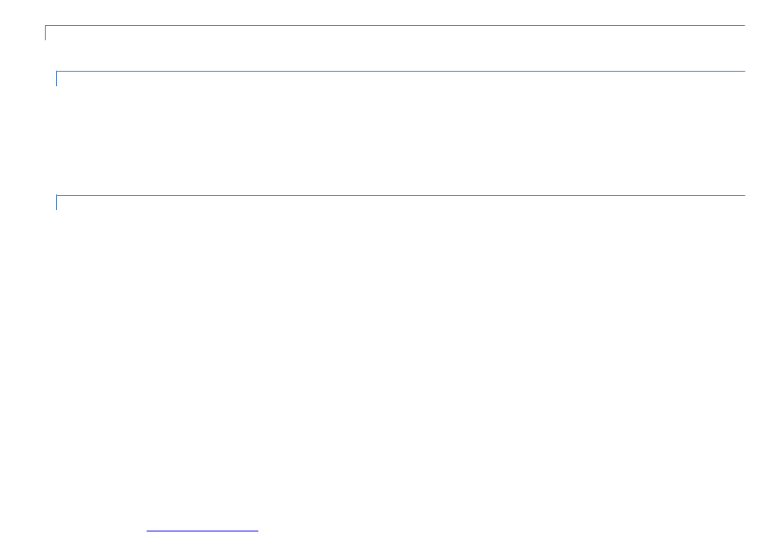Screen dimensions: 774x537
Task: Click empty area inside the first section
Action: 395,48
